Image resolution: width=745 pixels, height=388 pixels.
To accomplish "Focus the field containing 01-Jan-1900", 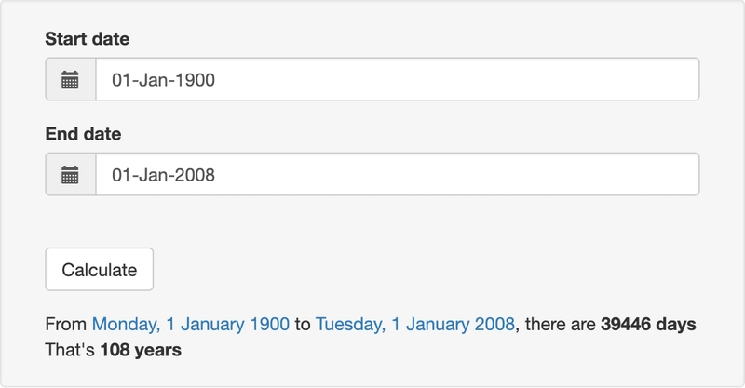I will click(x=398, y=79).
